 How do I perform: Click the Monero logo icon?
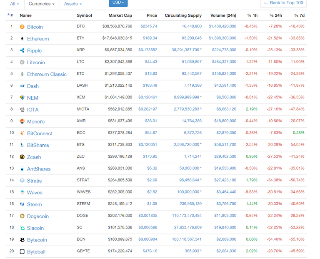point(22,121)
